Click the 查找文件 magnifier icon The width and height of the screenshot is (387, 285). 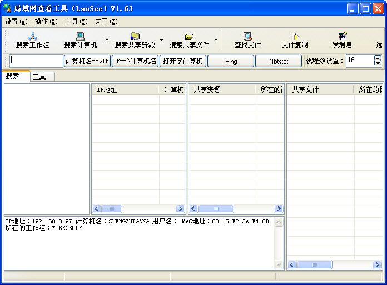point(247,37)
